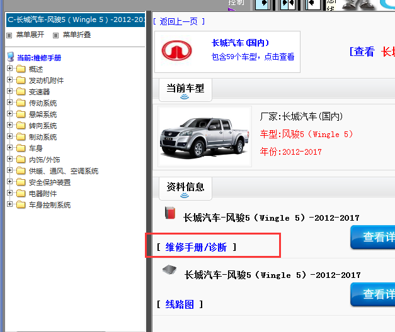The width and height of the screenshot is (395, 332).
Task: Click the 供暖、通风、空调系统 folder icon
Action: pyautogui.click(x=21, y=170)
